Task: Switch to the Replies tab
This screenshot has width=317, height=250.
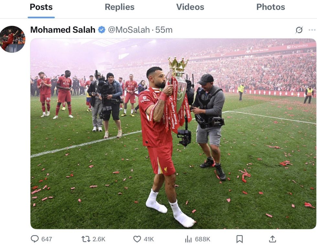Action: tap(119, 7)
